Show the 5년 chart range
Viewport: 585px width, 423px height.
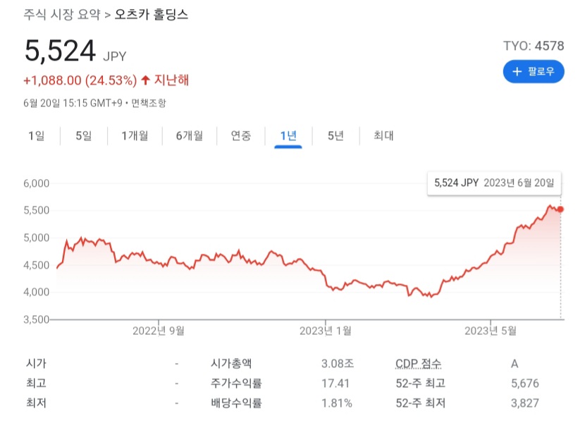335,135
